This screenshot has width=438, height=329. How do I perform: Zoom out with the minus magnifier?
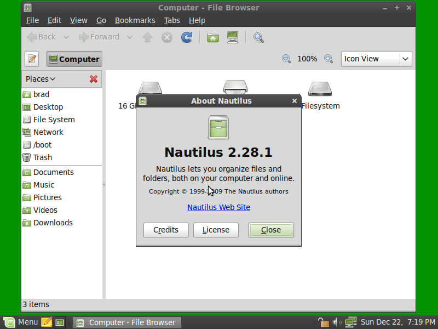286,59
